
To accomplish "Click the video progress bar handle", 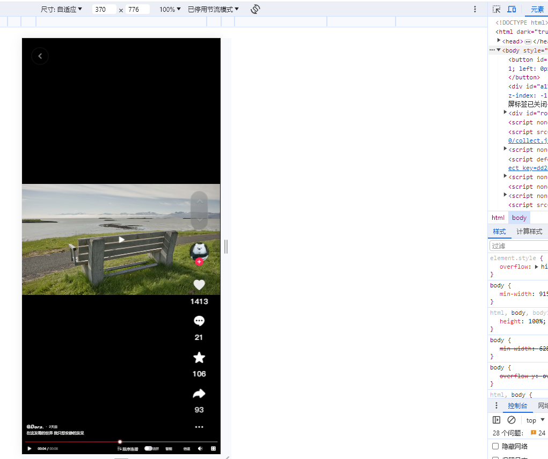I will tap(120, 442).
